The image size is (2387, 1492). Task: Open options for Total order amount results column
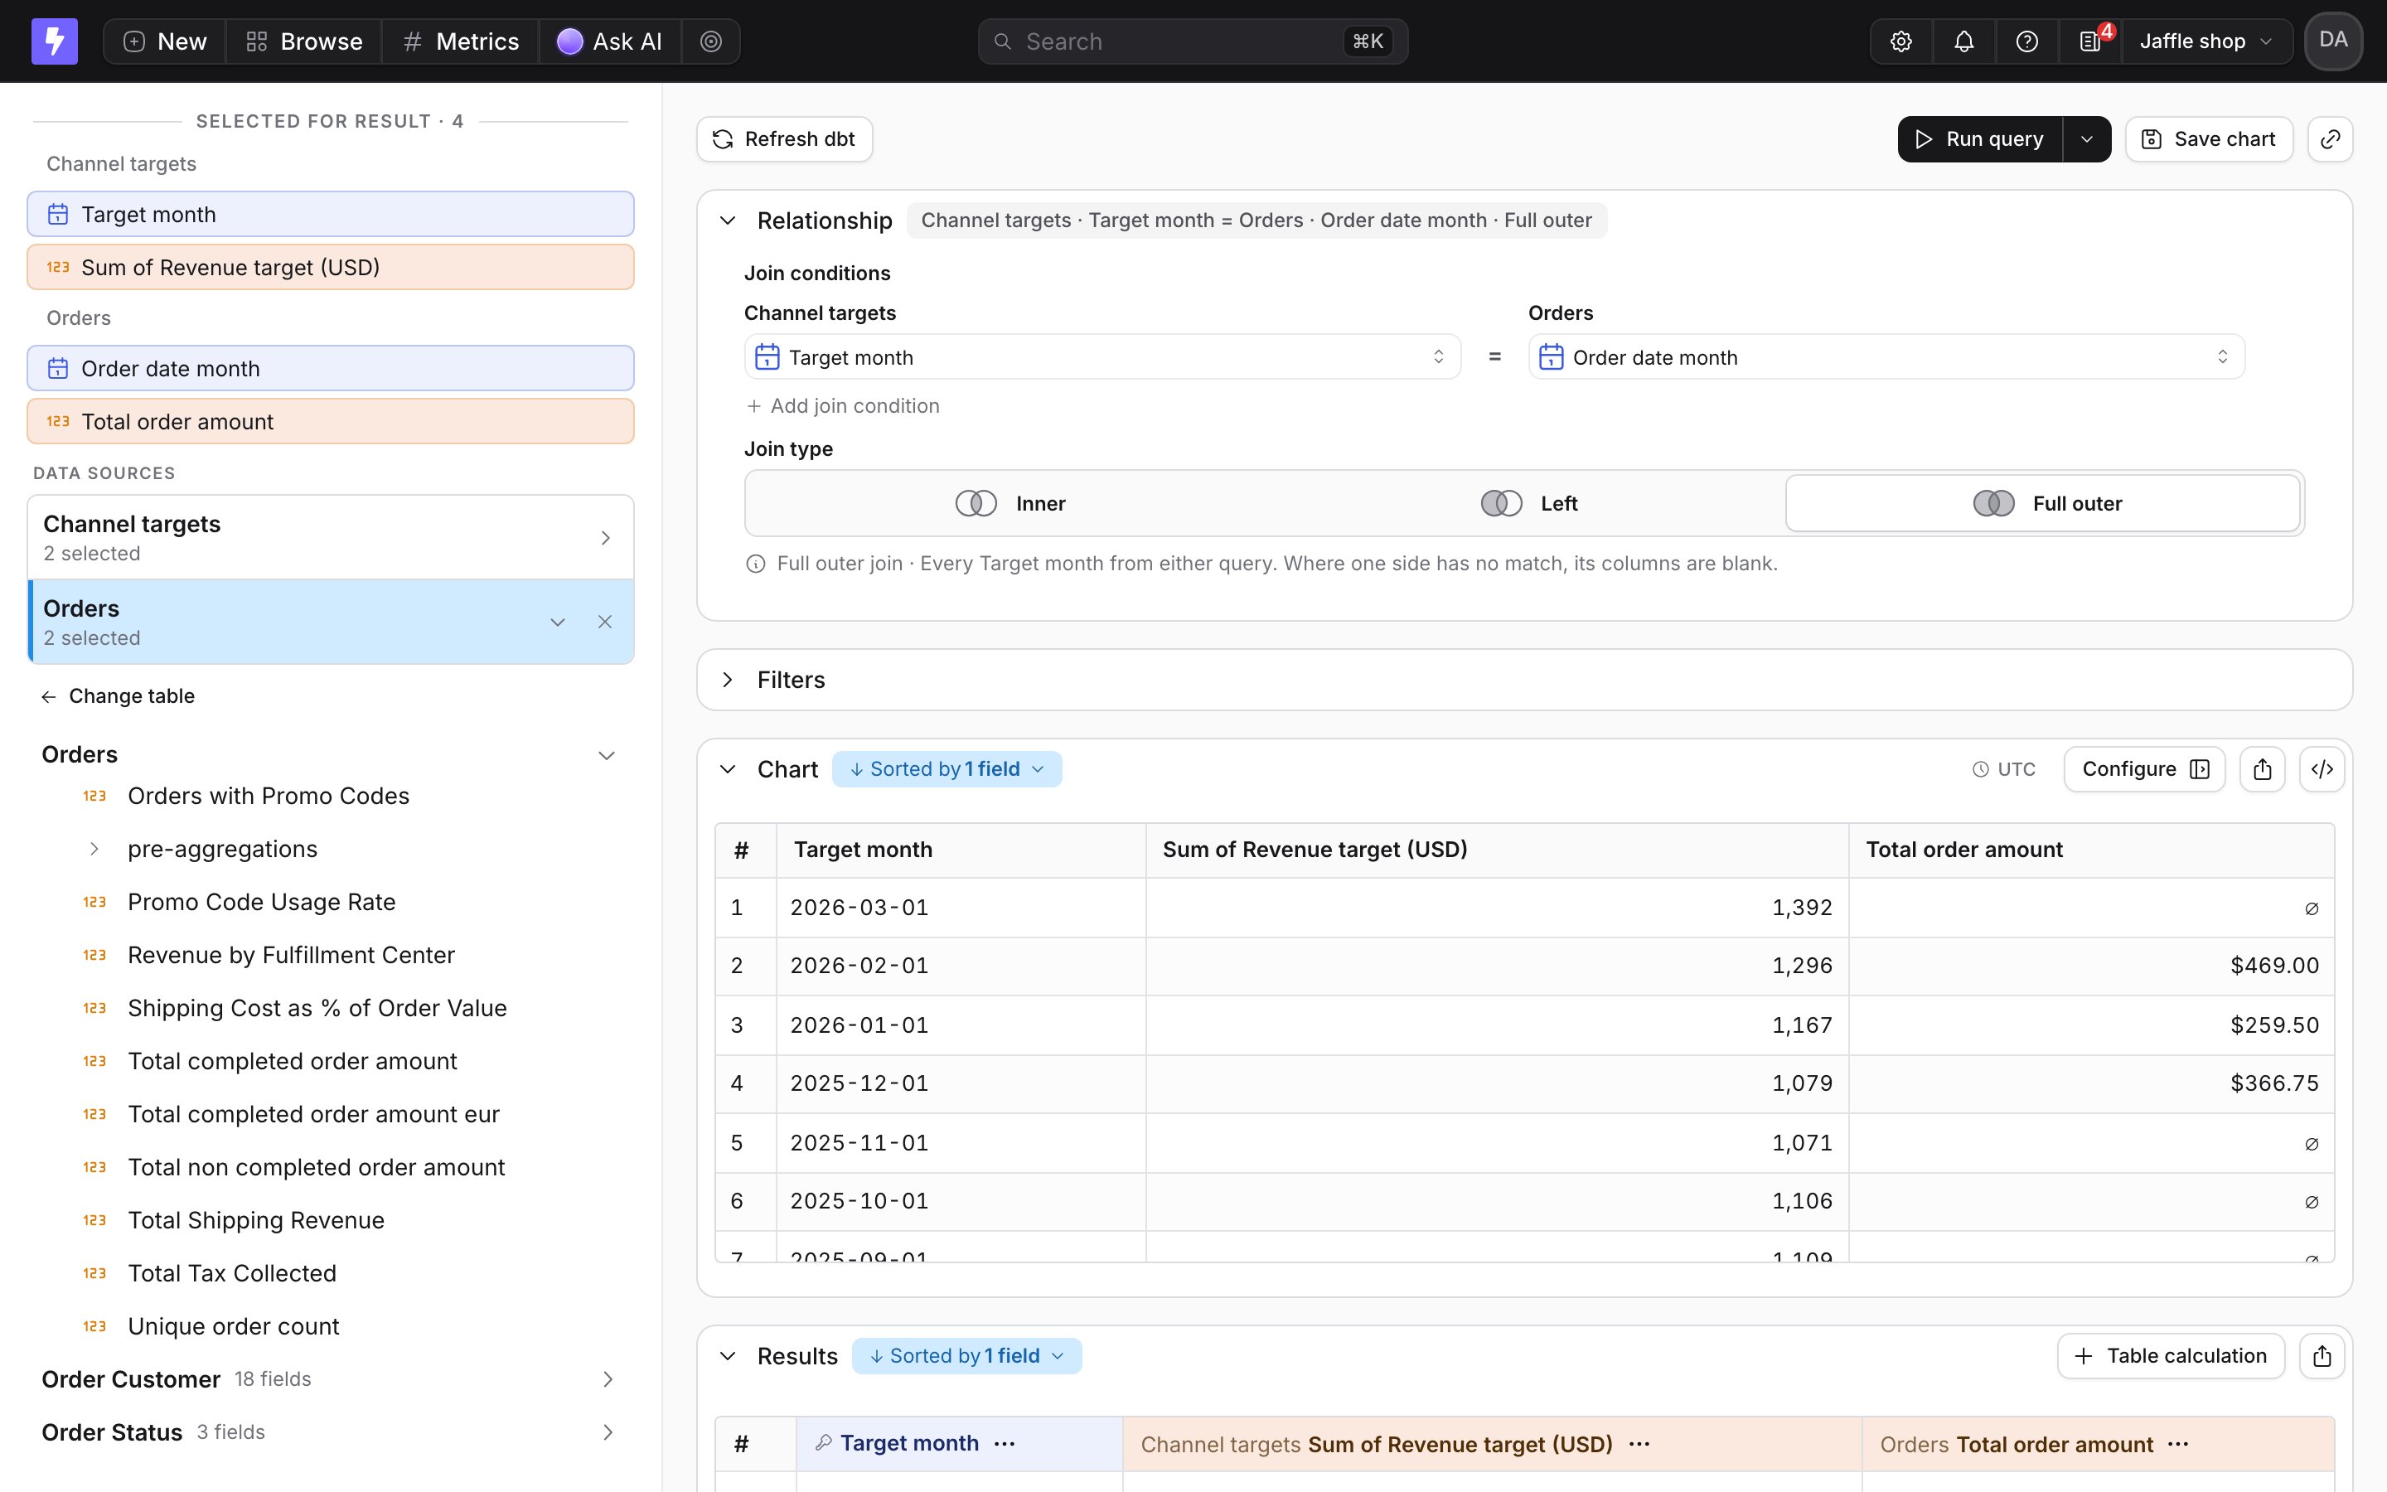click(x=2178, y=1444)
